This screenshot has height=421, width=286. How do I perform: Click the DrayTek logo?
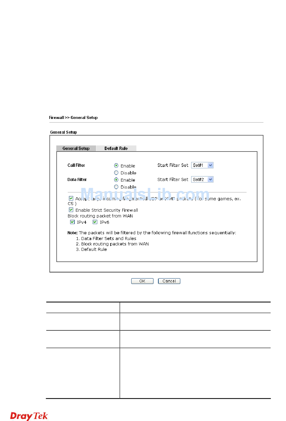coord(29,416)
